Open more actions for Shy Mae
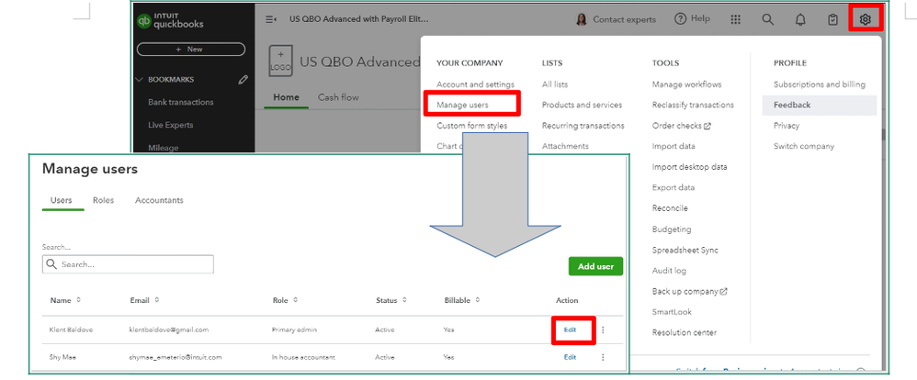 (603, 357)
